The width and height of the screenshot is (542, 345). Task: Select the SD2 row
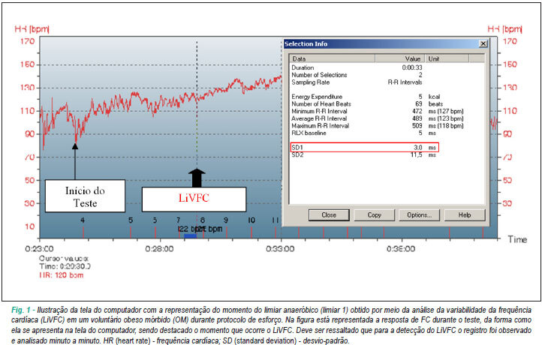387,155
